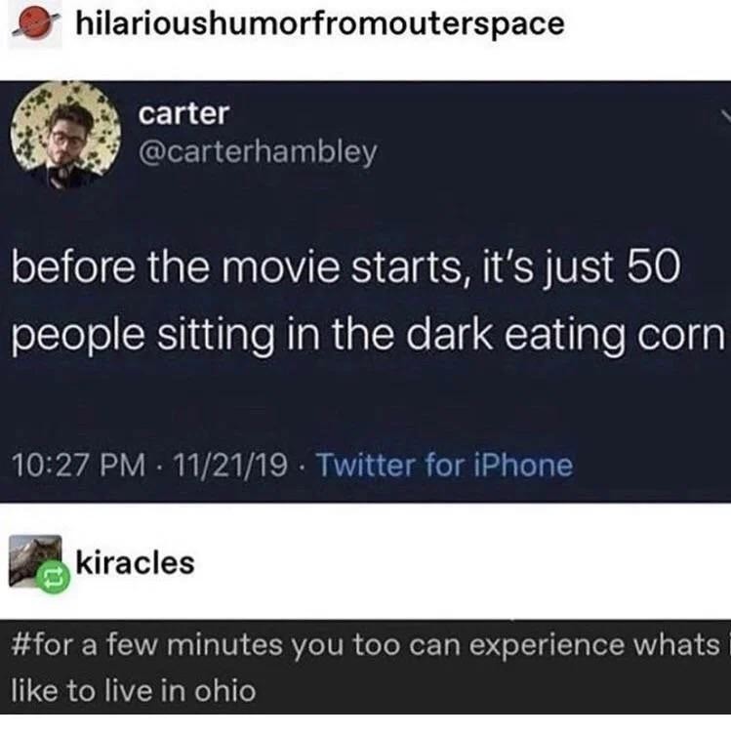Click the tweet line 'before the movie starts'
This screenshot has width=731, height=734.
346,267
